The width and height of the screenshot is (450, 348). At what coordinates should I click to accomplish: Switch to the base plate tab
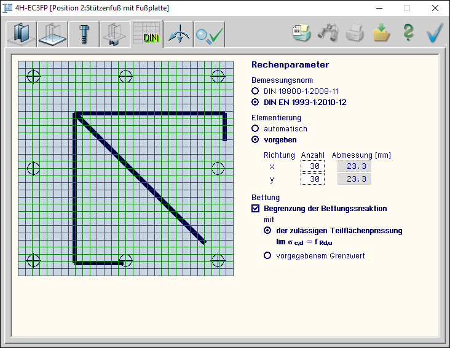point(52,35)
